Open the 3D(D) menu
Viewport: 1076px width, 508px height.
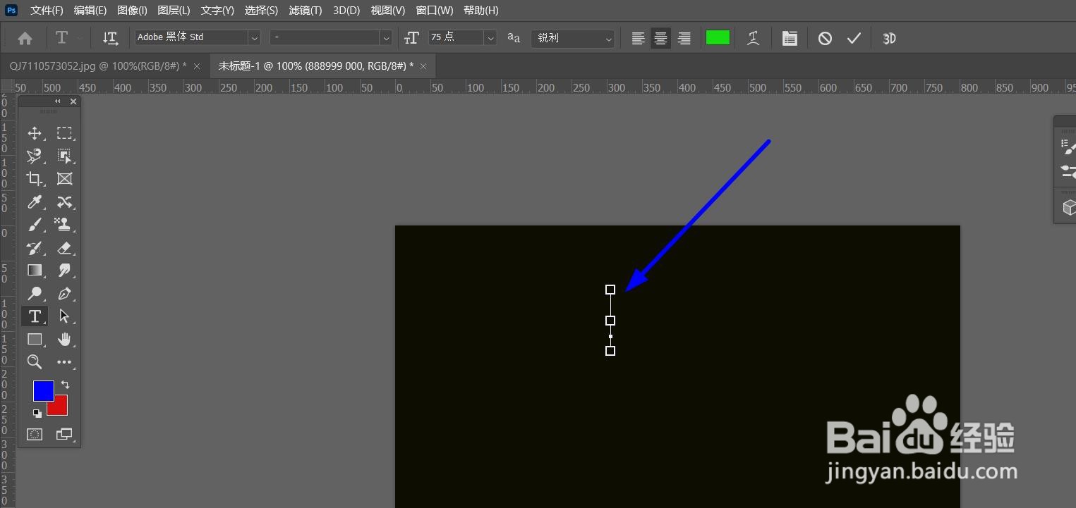click(x=346, y=11)
